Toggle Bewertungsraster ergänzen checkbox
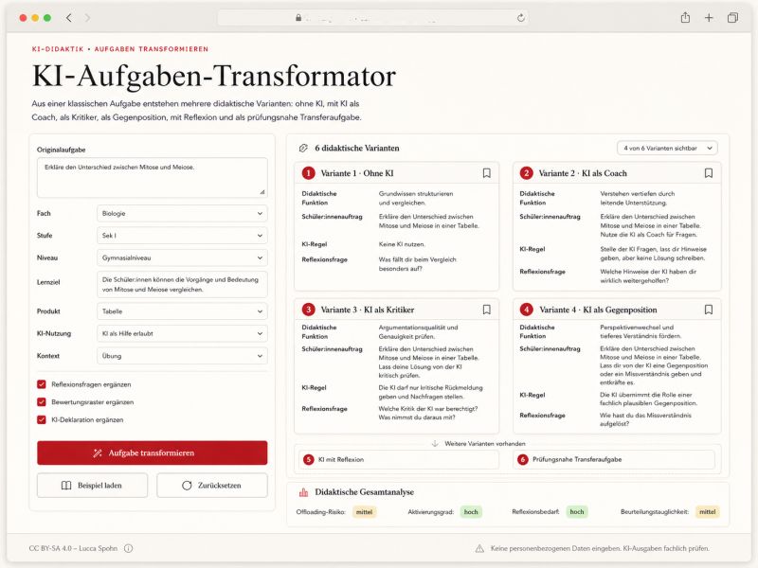The height and width of the screenshot is (568, 758). pos(42,401)
